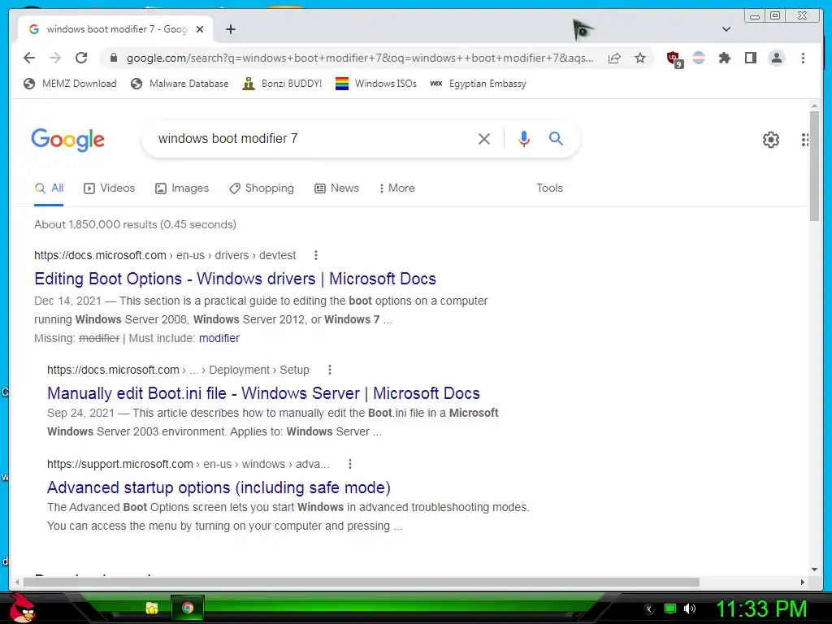Open the Chrome profile avatar

(776, 58)
